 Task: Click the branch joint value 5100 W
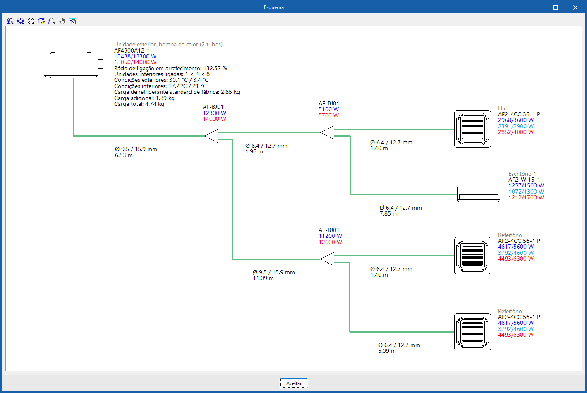click(328, 109)
